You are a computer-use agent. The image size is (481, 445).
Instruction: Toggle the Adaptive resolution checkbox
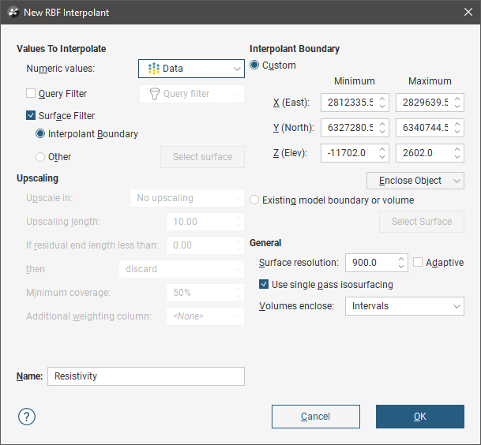pyautogui.click(x=419, y=263)
